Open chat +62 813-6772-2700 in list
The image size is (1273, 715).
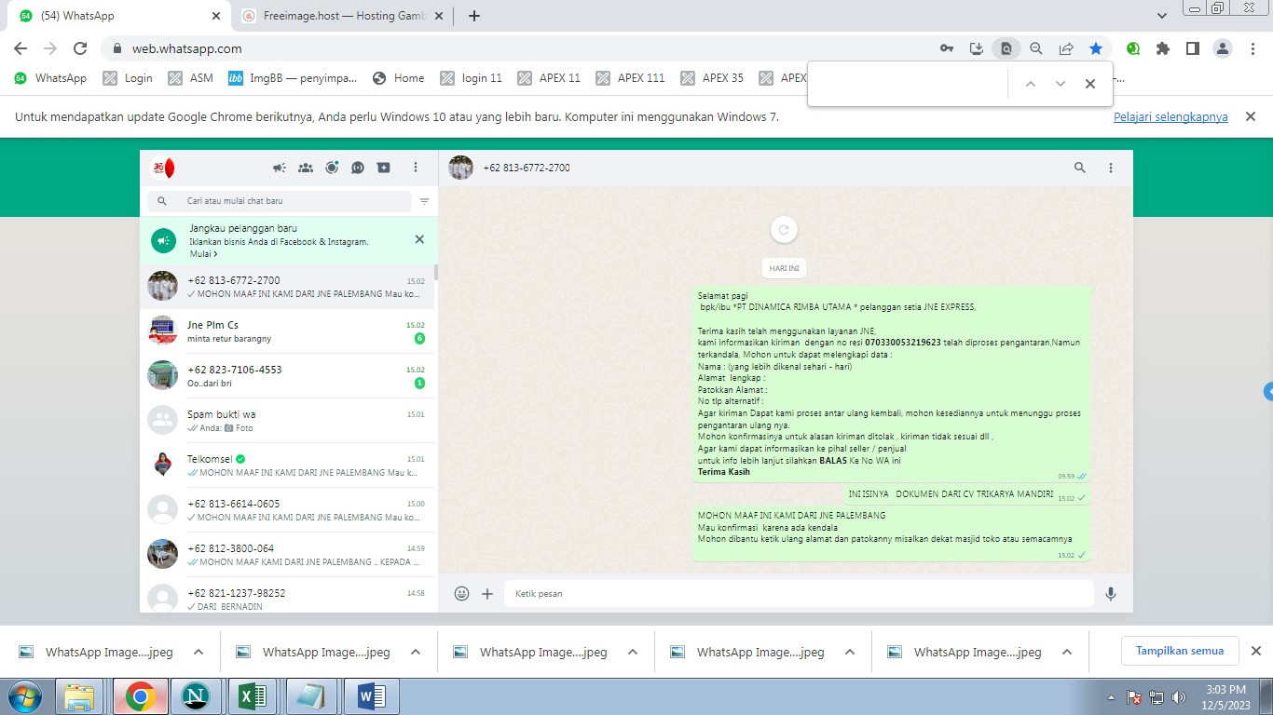pos(287,287)
